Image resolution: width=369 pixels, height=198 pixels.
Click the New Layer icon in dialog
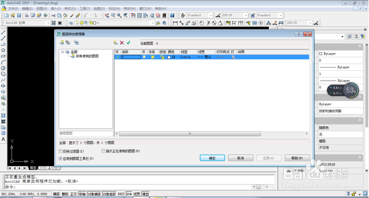click(x=115, y=42)
